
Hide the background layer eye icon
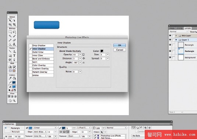170,57
